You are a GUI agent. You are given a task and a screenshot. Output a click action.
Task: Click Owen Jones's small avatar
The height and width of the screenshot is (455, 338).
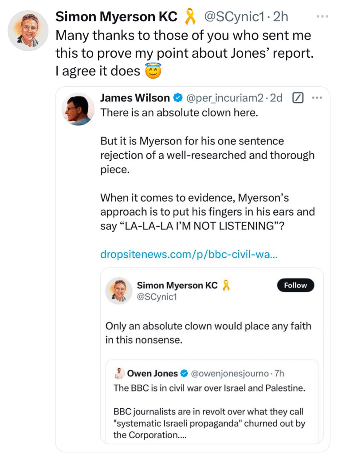click(119, 374)
